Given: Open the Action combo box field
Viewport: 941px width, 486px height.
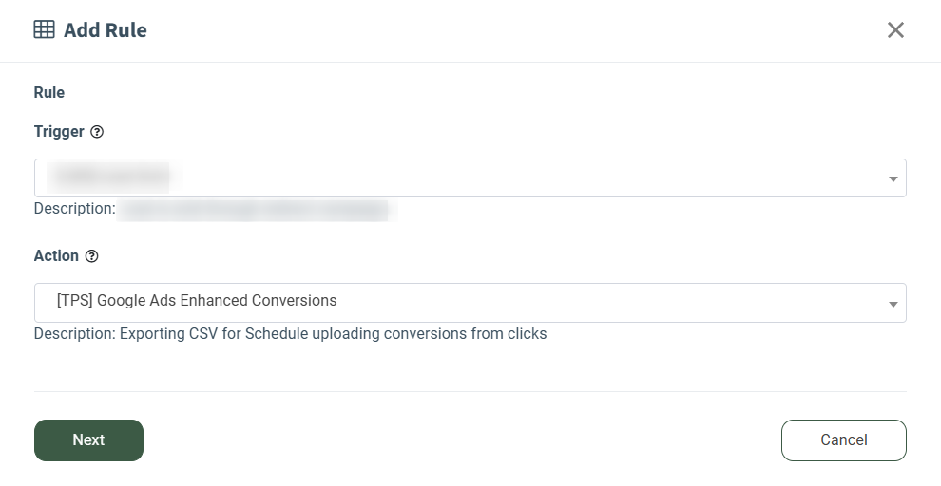Looking at the screenshot, I should point(470,303).
